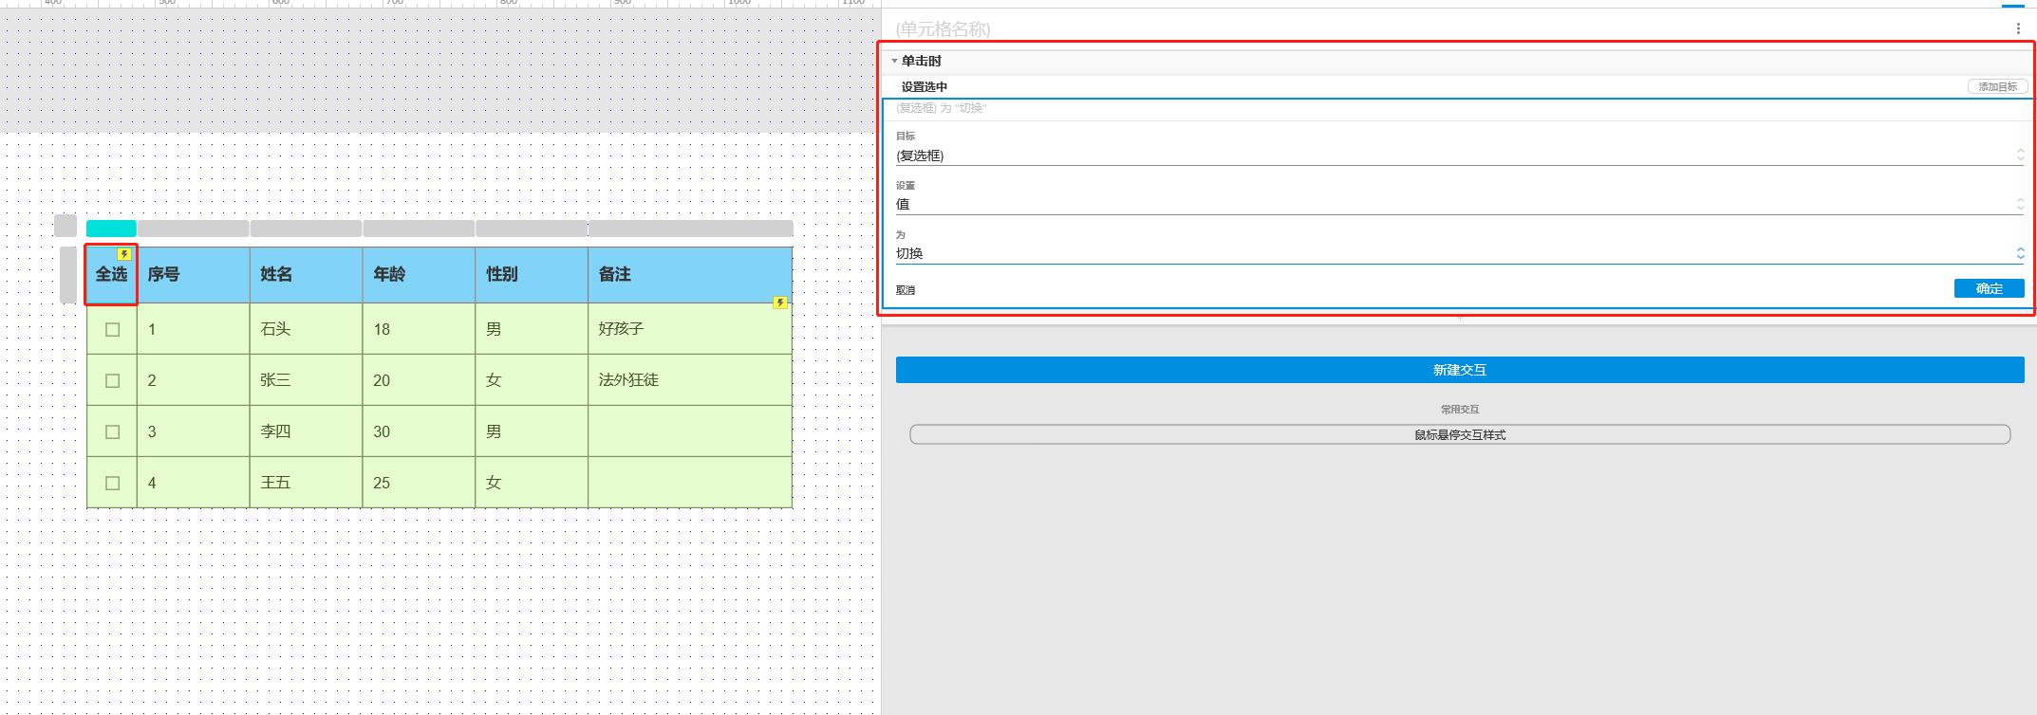Click the 法外狂徒 remark cell
Image resolution: width=2037 pixels, height=715 pixels.
(690, 380)
